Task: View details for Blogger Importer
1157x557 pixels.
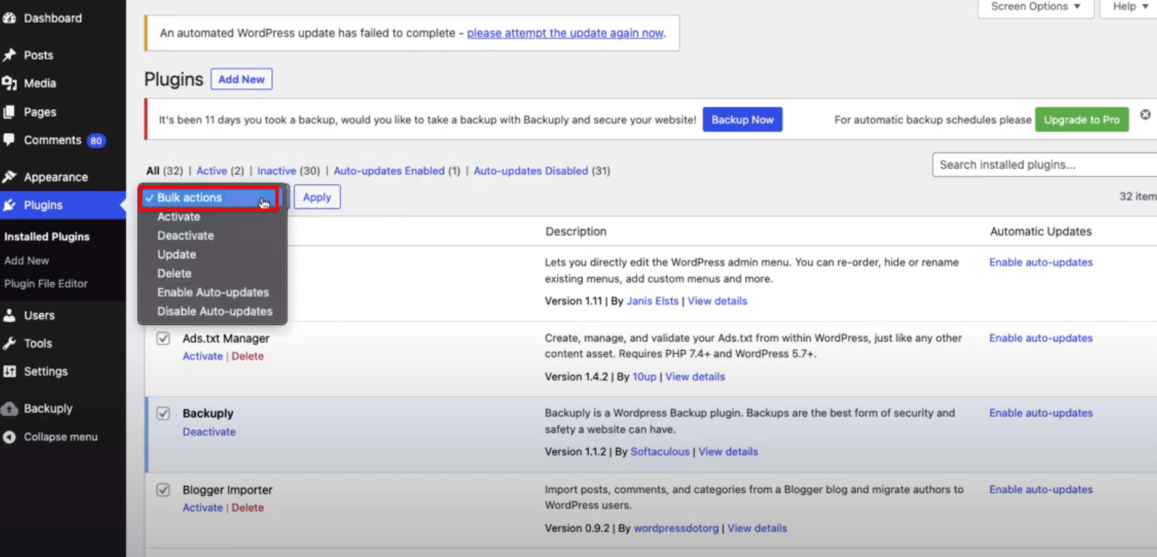Action: point(757,528)
